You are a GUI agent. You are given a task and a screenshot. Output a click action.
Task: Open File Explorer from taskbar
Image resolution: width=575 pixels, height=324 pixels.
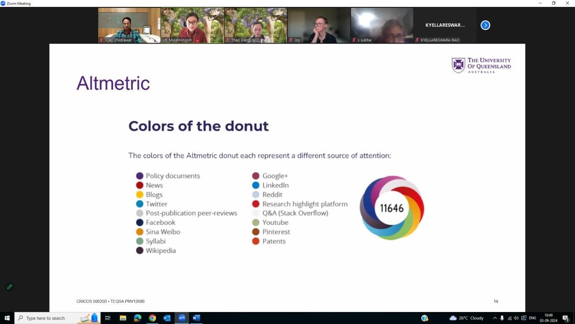coord(123,318)
